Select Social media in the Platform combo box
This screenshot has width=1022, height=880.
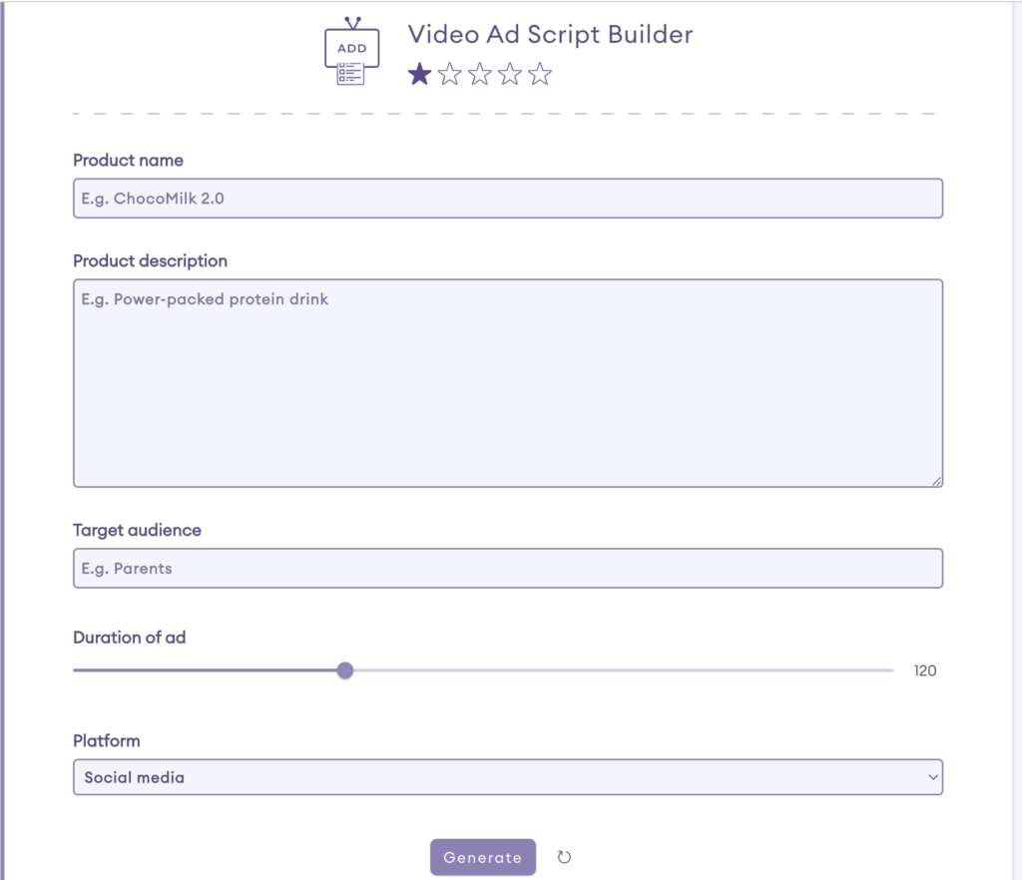coord(508,776)
